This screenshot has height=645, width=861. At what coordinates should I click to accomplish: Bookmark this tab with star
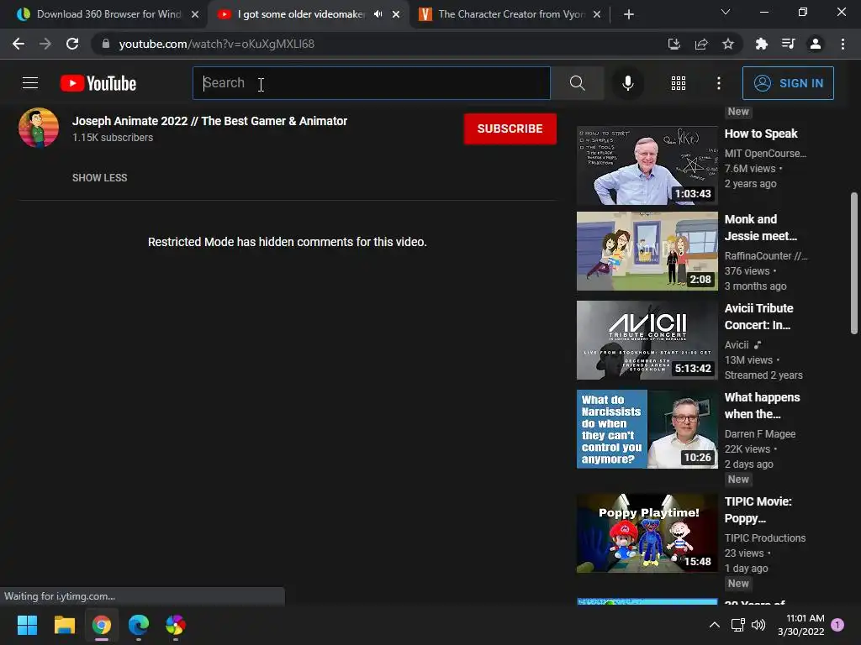click(x=728, y=44)
